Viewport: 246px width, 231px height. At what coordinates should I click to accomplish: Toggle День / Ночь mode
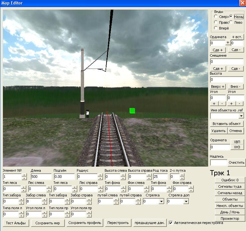[x=230, y=212]
